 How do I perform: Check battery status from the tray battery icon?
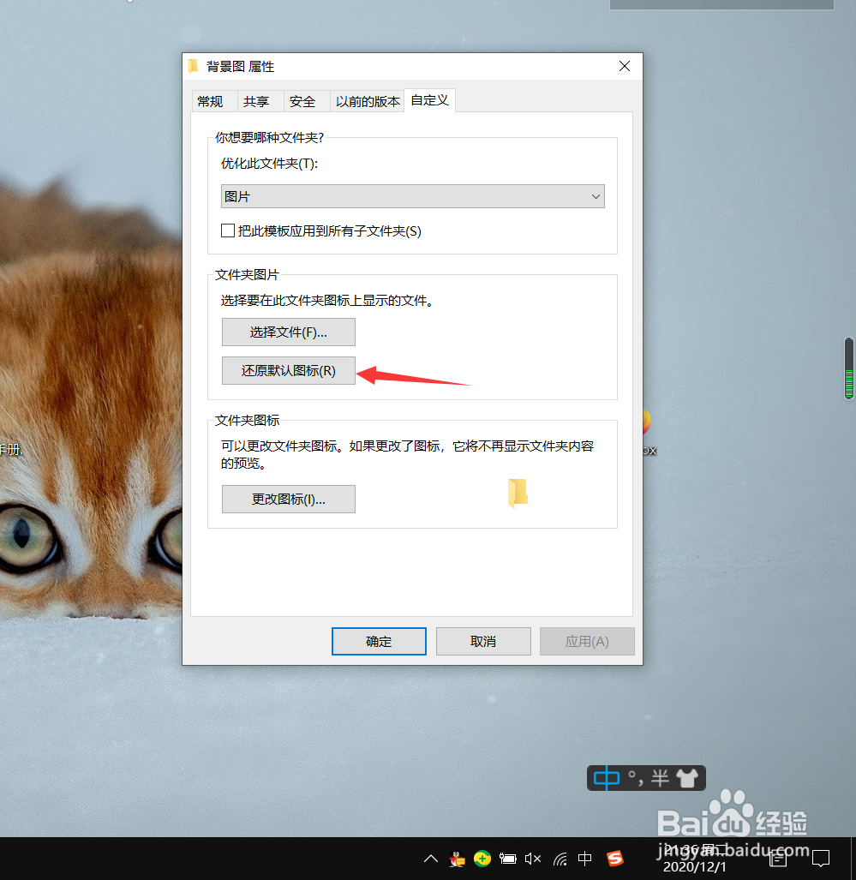(508, 859)
